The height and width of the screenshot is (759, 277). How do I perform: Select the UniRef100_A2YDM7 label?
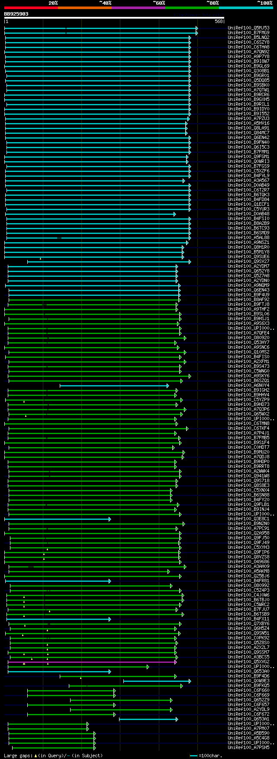(248, 266)
